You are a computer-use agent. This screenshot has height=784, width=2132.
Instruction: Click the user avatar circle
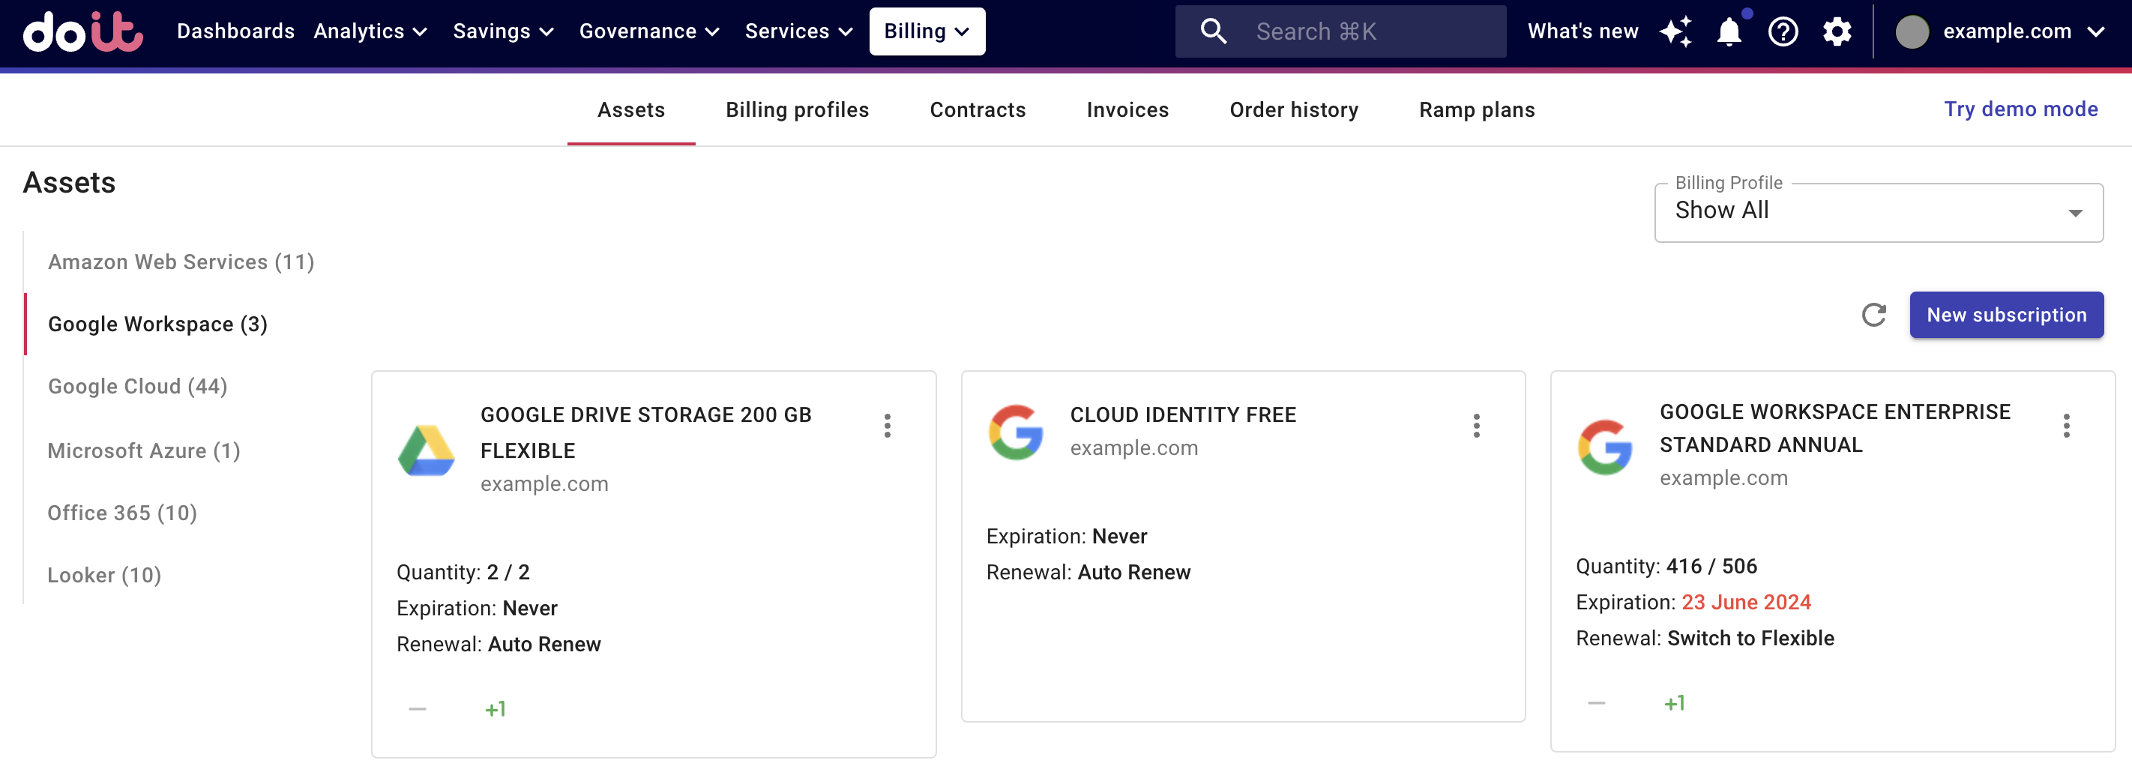coord(1911,31)
